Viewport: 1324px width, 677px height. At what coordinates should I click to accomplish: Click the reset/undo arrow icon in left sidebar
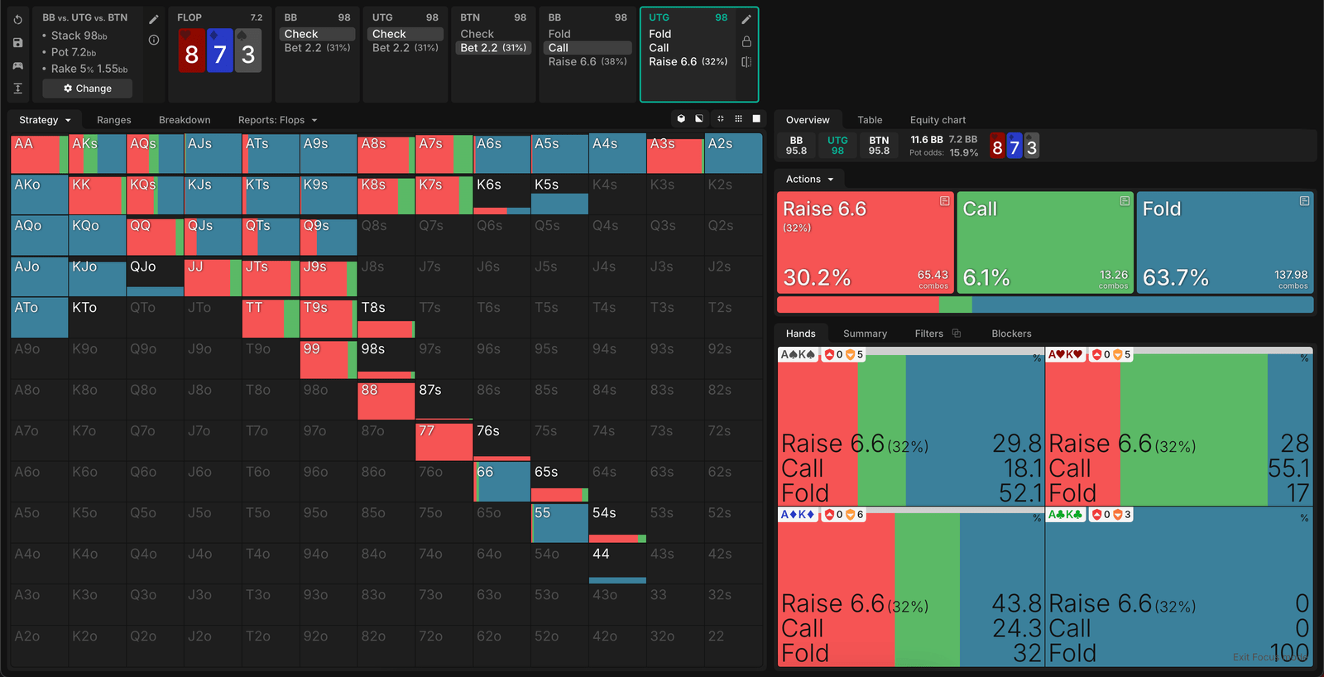(x=18, y=19)
